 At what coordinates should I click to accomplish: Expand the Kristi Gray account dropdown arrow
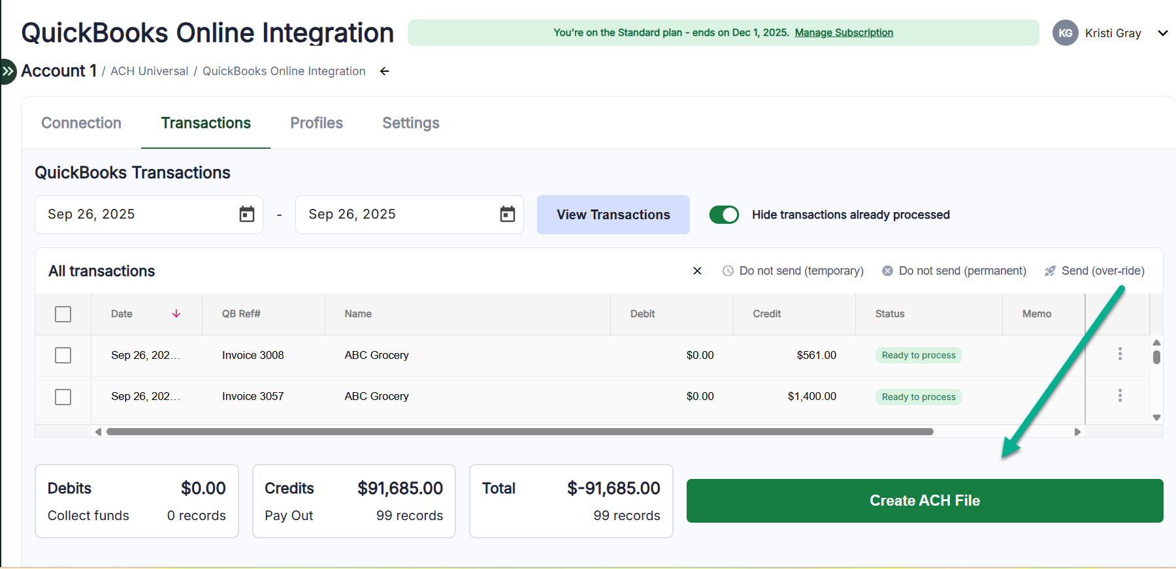click(1163, 33)
